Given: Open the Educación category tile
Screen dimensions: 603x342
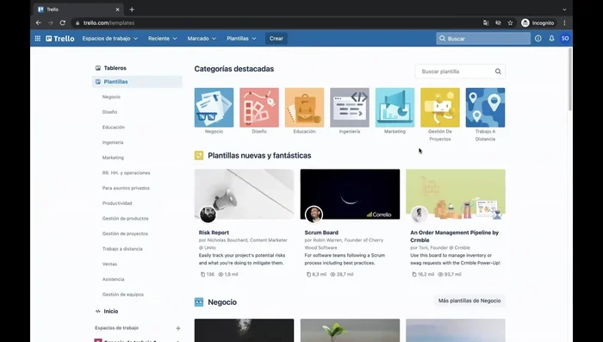Looking at the screenshot, I should coord(304,108).
